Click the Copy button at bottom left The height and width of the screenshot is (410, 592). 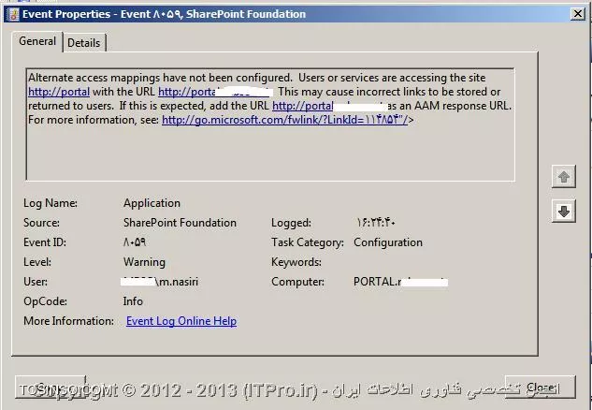tap(51, 387)
